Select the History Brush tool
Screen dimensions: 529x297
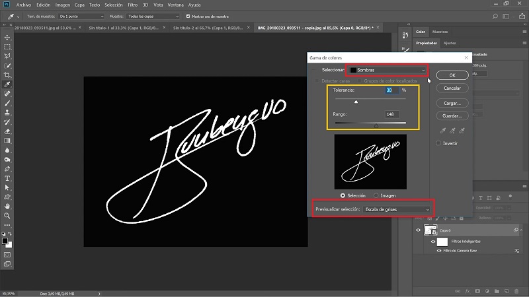(x=7, y=122)
